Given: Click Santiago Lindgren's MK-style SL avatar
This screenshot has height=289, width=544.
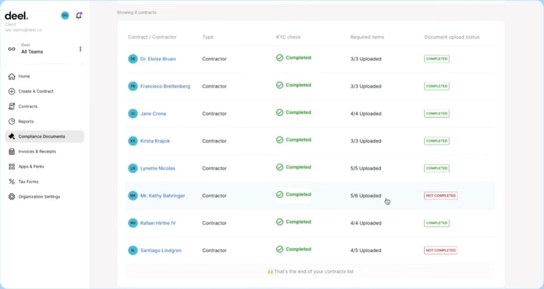Looking at the screenshot, I should (133, 250).
